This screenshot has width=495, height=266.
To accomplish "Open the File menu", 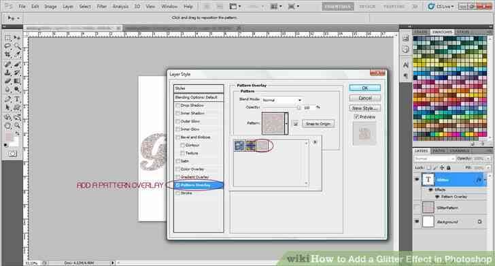I will 22,6.
